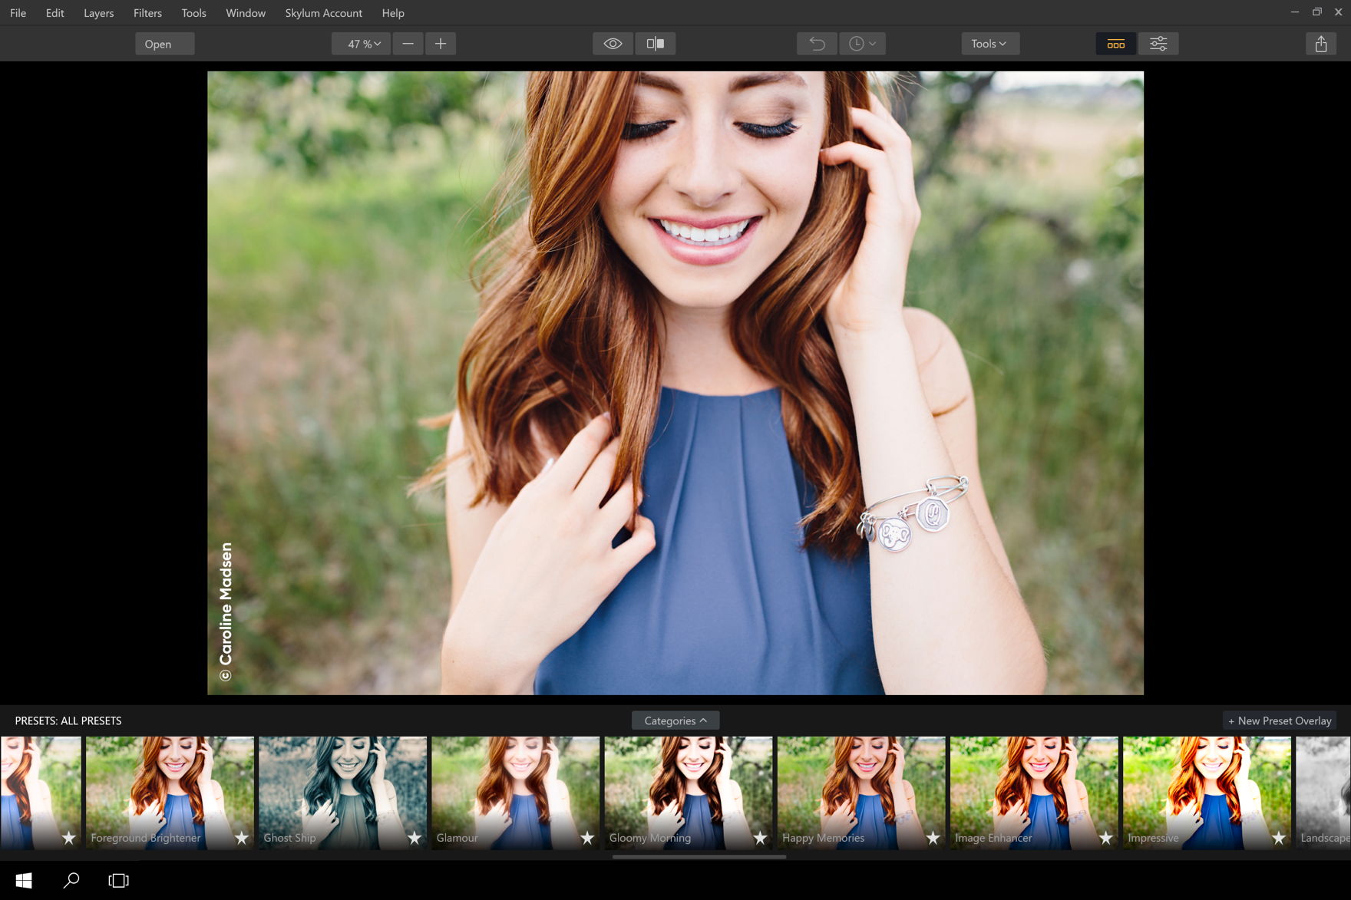Toggle the presets panel strip button
The width and height of the screenshot is (1351, 900).
pyautogui.click(x=1115, y=44)
